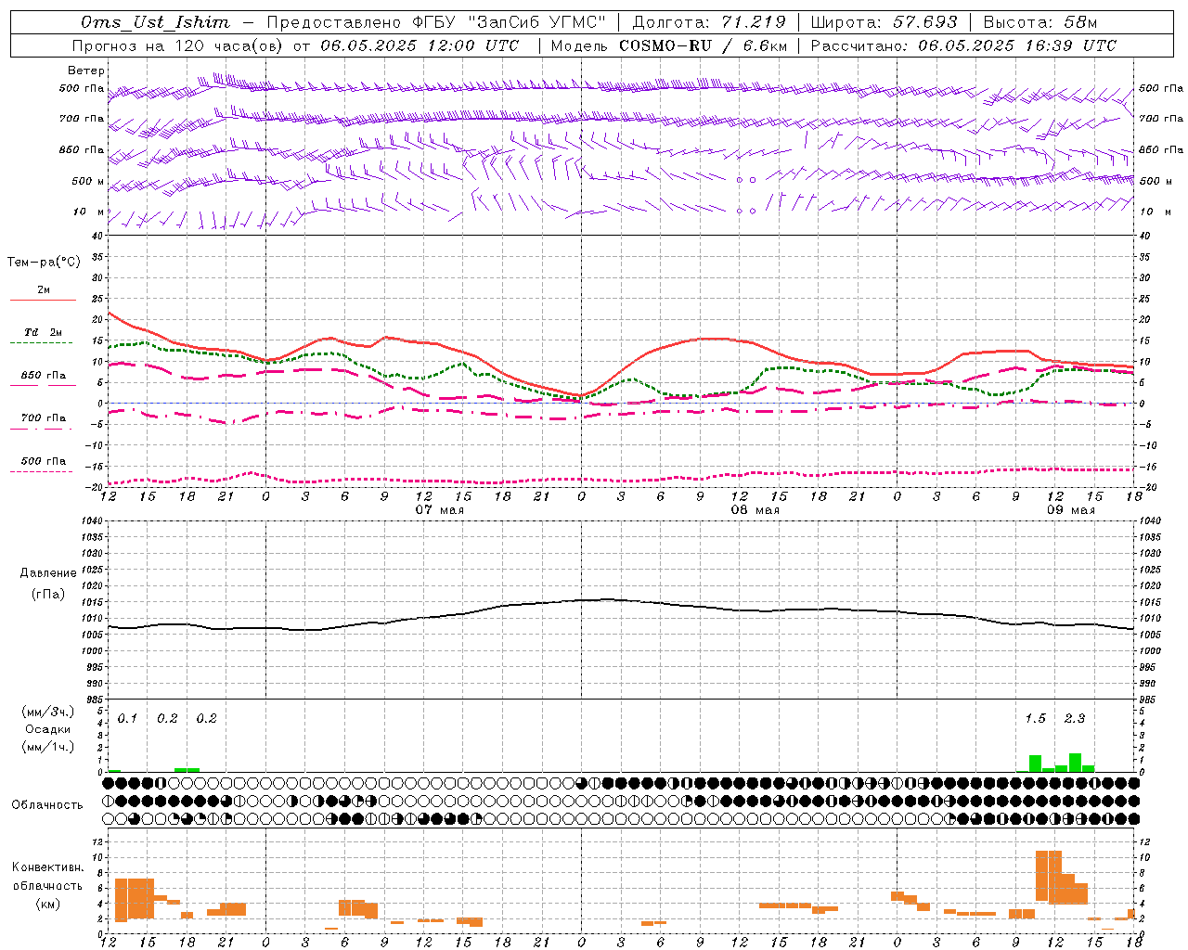Image resolution: width=1188 pixels, height=950 pixels.
Task: Click forecast start text от 06.05.2025 12:00 UTC
Action: 406,45
